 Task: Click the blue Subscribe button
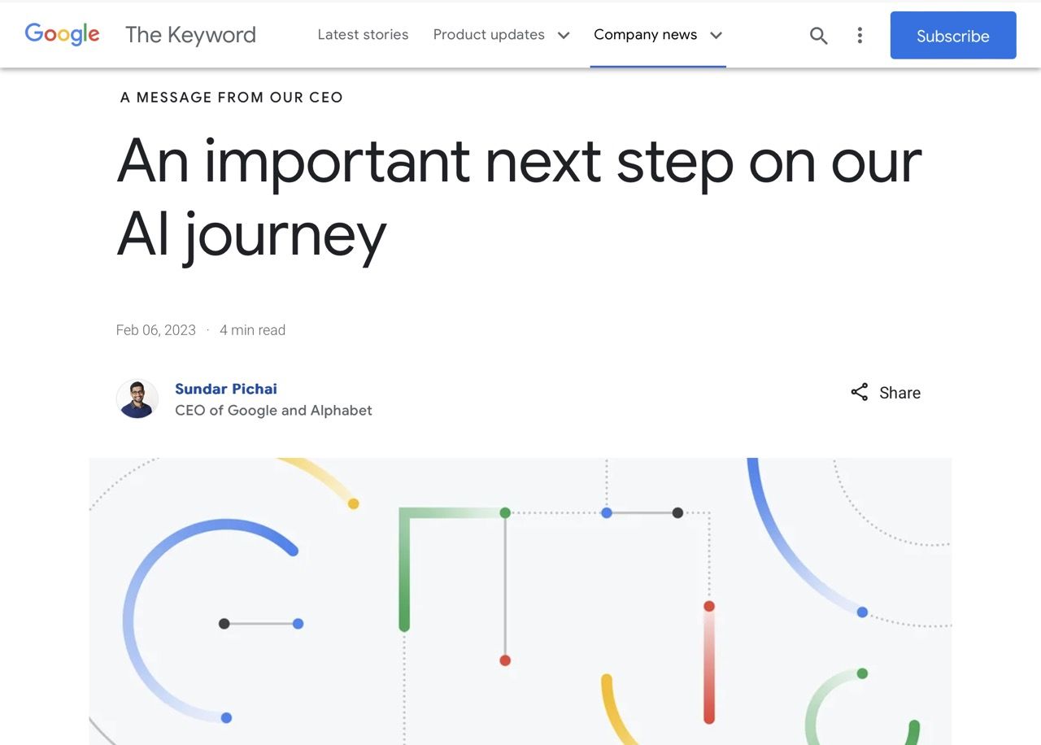tap(953, 35)
